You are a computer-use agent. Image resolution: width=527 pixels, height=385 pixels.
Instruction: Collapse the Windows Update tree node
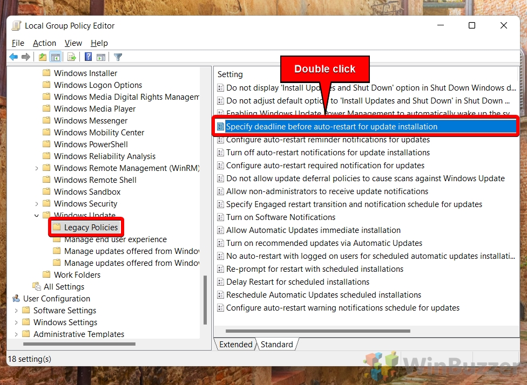[37, 216]
